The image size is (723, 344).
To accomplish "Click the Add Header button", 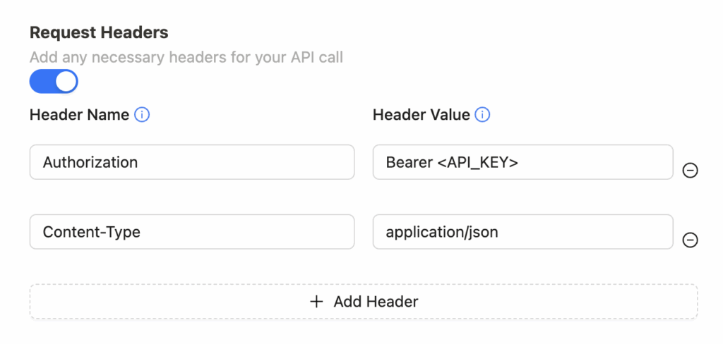I will tap(364, 302).
